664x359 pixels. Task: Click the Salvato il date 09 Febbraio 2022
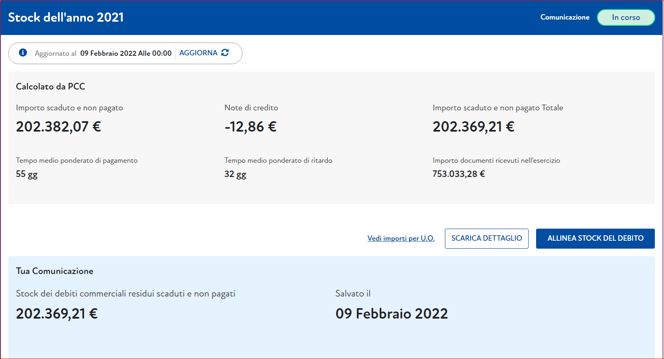point(392,314)
